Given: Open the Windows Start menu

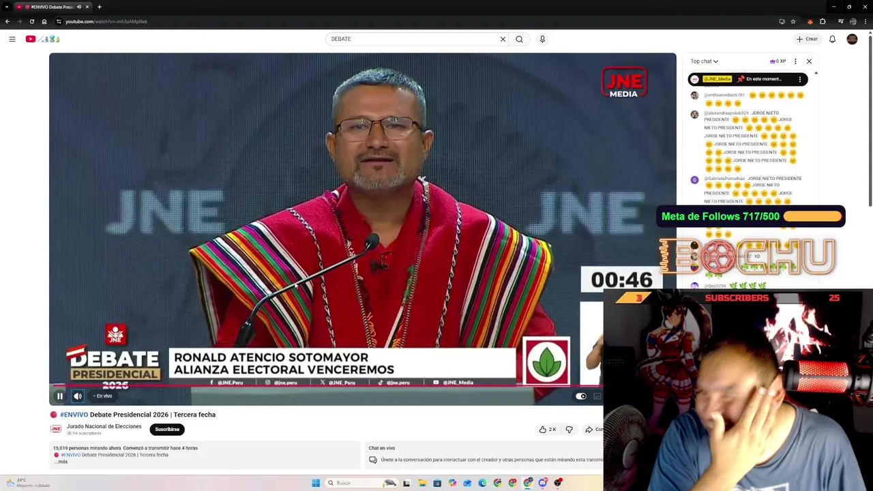Looking at the screenshot, I should click(x=316, y=483).
